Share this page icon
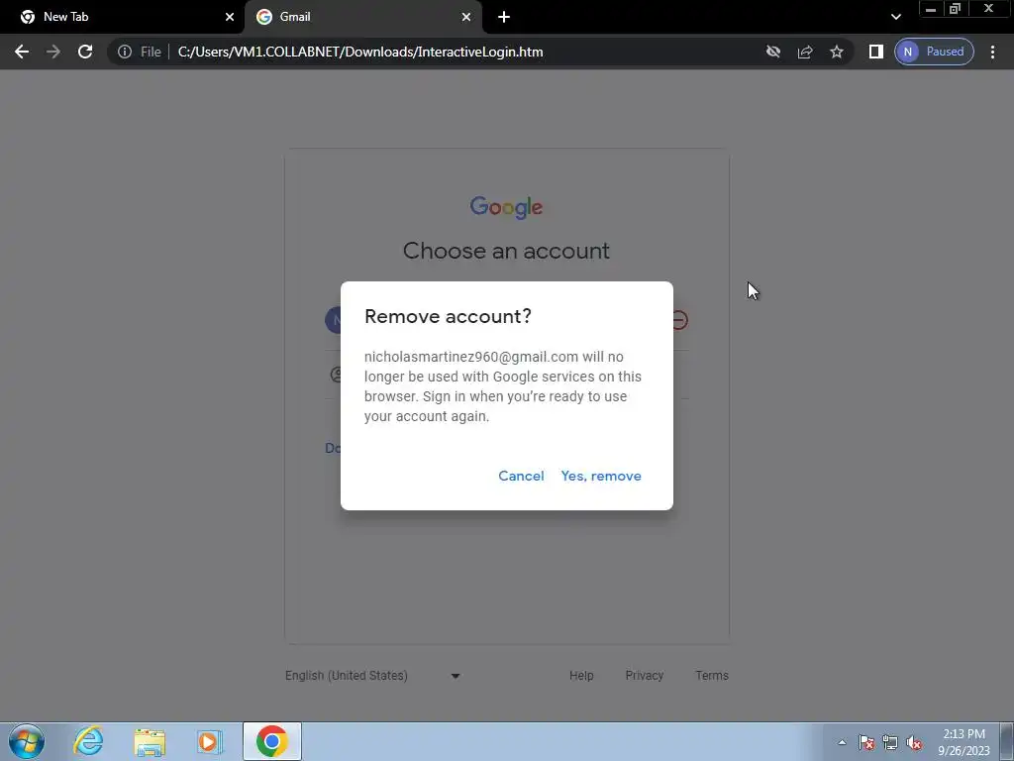Viewport: 1014px width, 761px height. click(x=805, y=52)
